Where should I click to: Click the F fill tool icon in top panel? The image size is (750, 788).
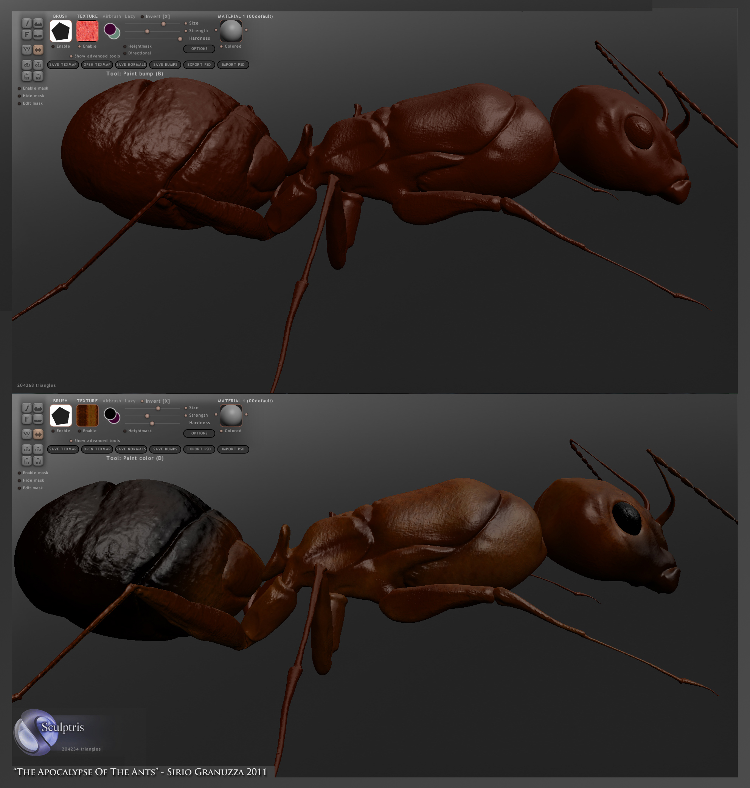click(x=26, y=35)
